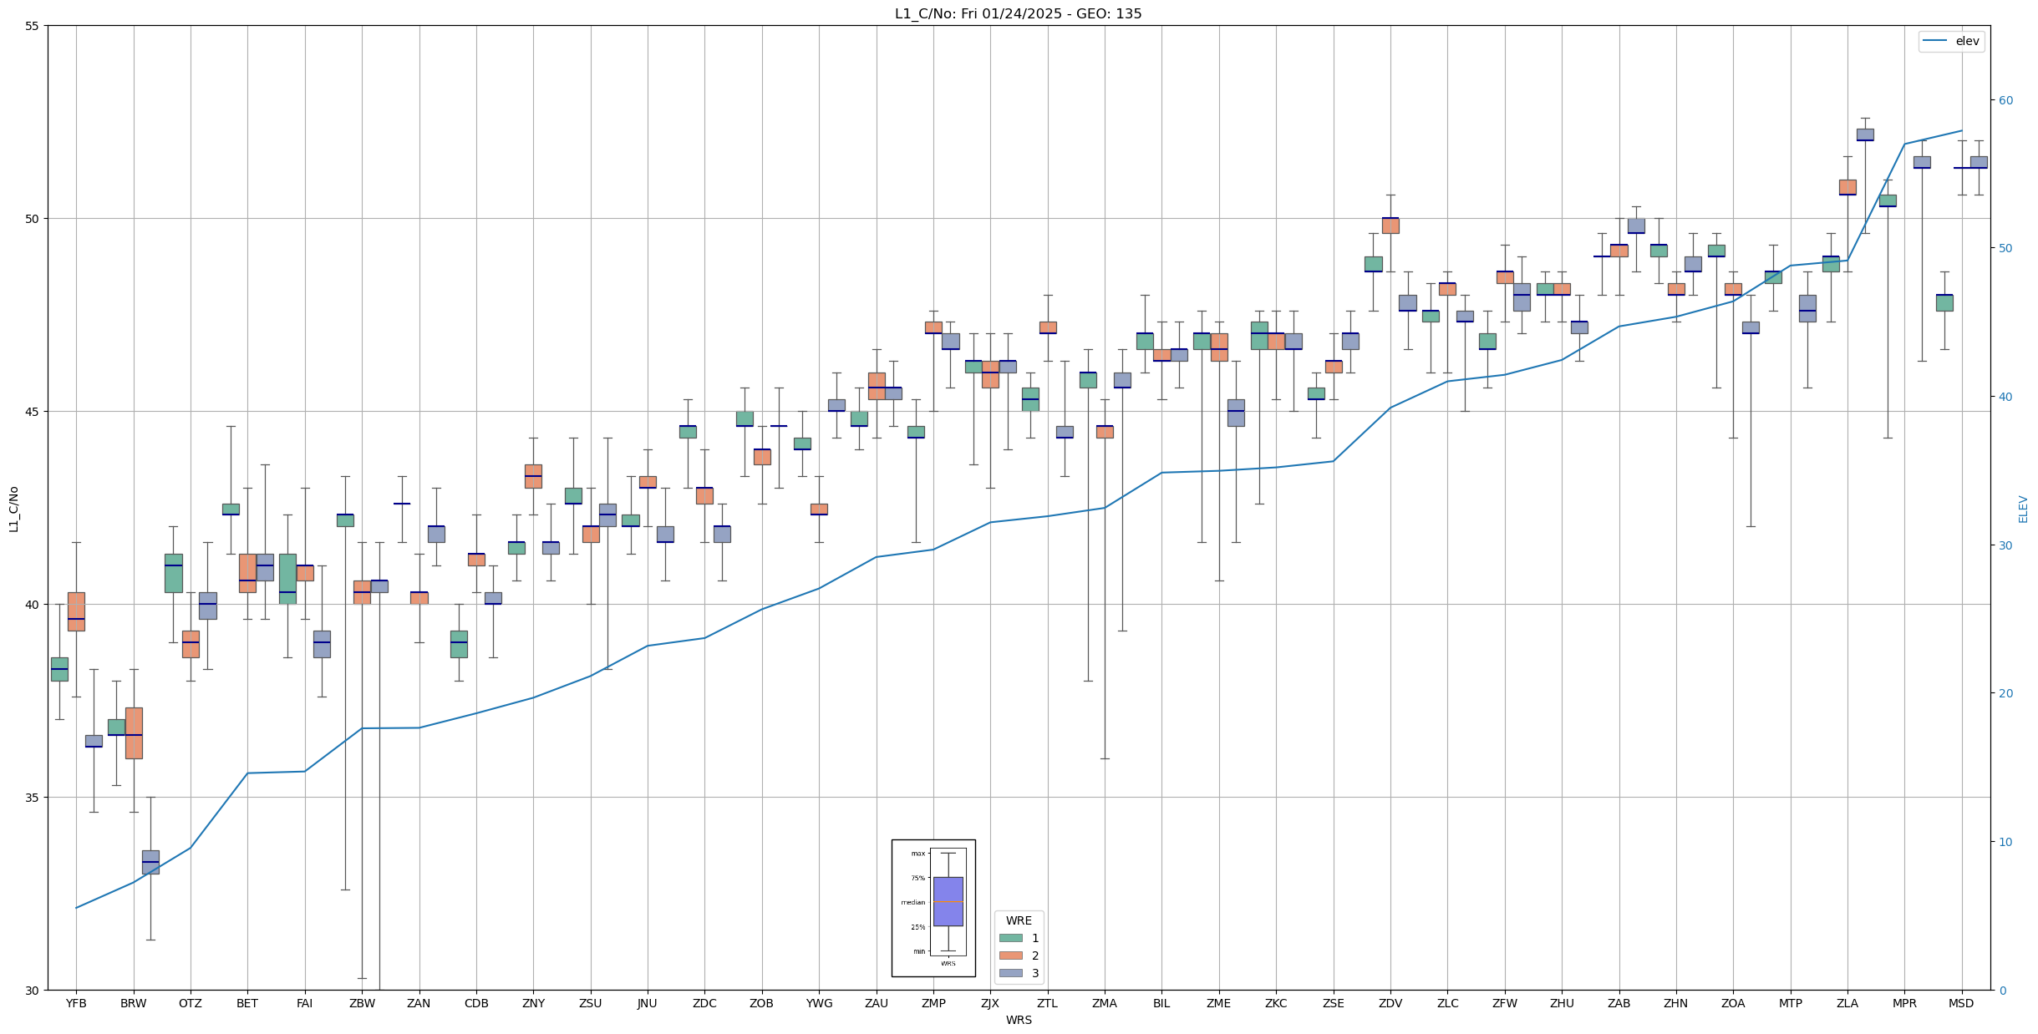Click the ZBW station tick label

click(x=362, y=1004)
